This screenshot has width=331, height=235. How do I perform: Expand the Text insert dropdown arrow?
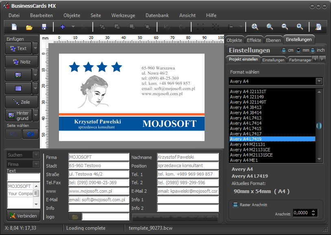coord(35,48)
